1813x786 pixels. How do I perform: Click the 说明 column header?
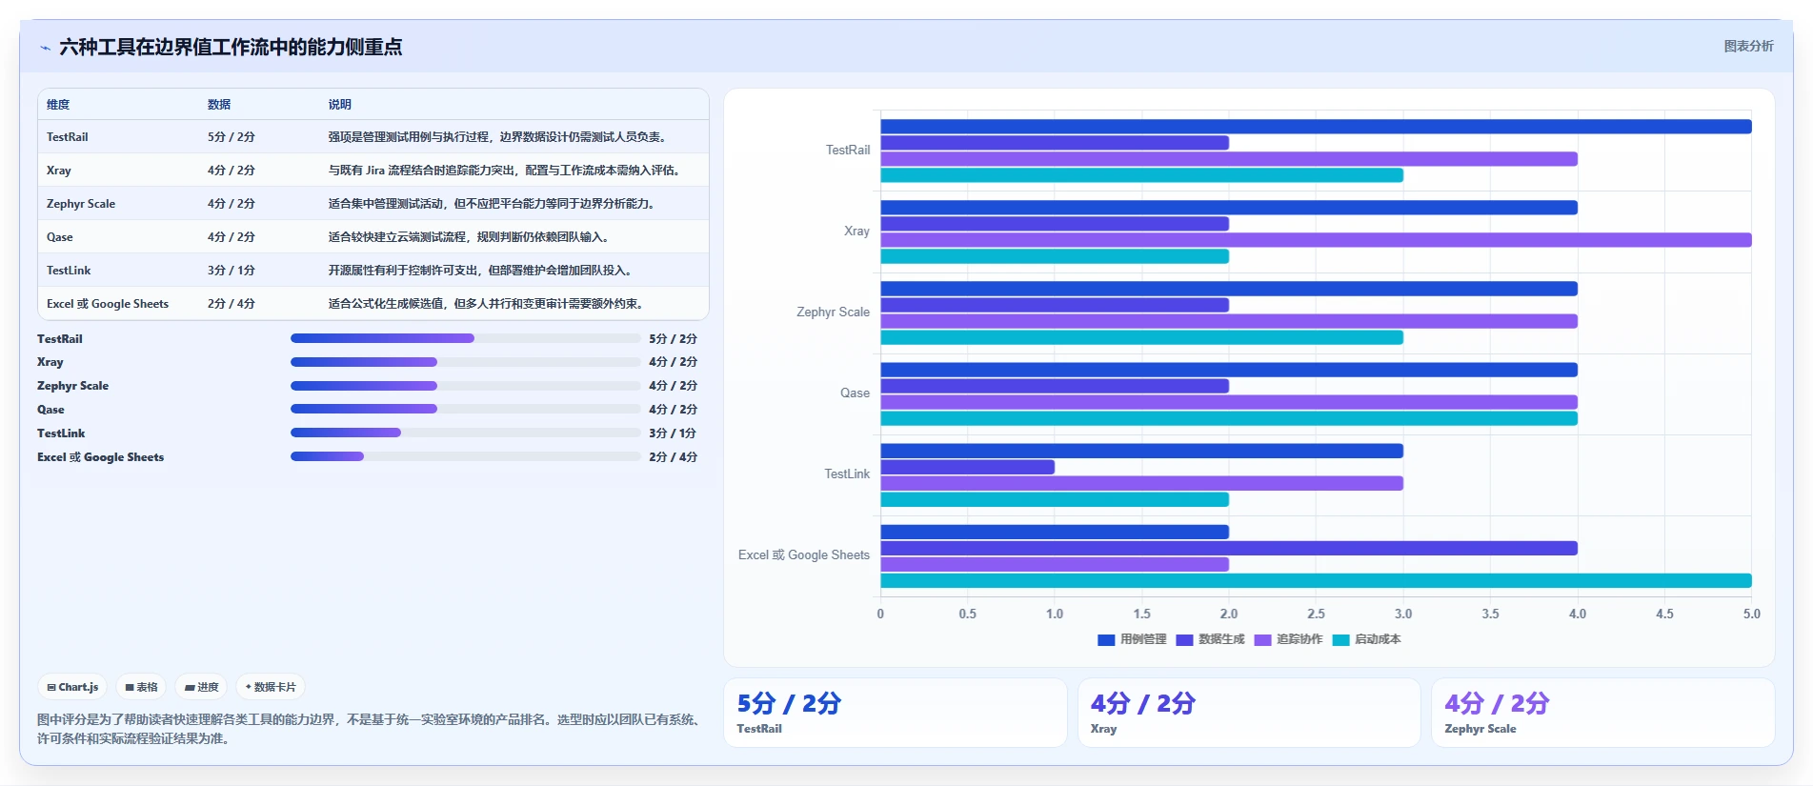(340, 105)
